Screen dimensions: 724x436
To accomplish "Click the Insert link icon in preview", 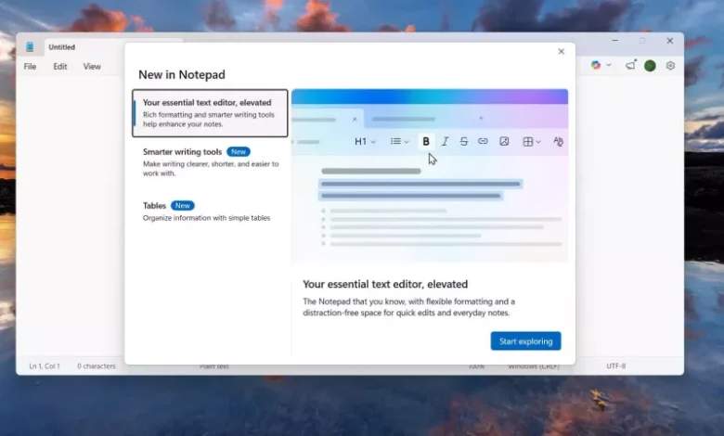I will (x=483, y=142).
